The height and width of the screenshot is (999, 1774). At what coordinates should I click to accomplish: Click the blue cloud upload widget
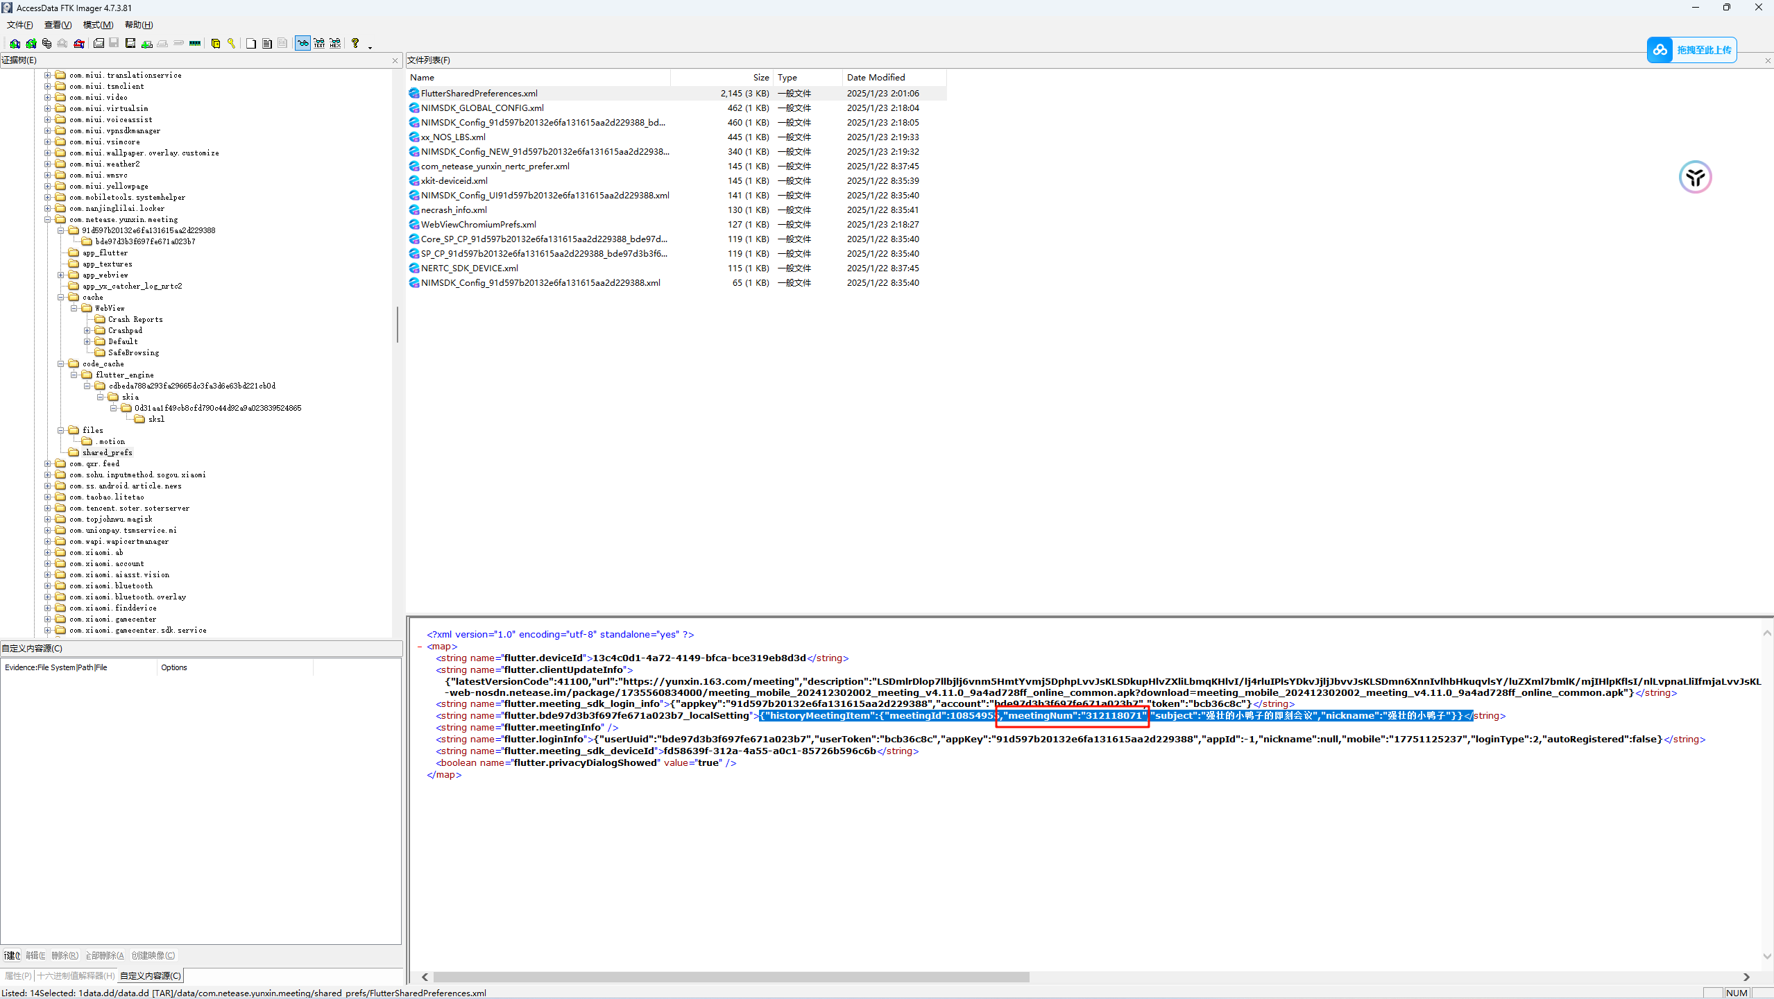pyautogui.click(x=1691, y=50)
